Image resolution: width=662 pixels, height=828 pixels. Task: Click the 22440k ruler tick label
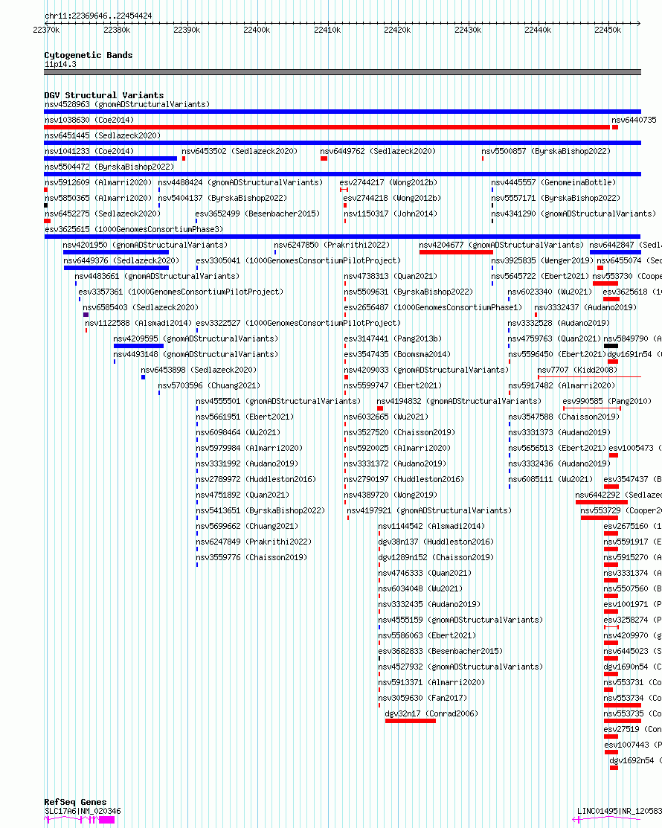click(538, 30)
